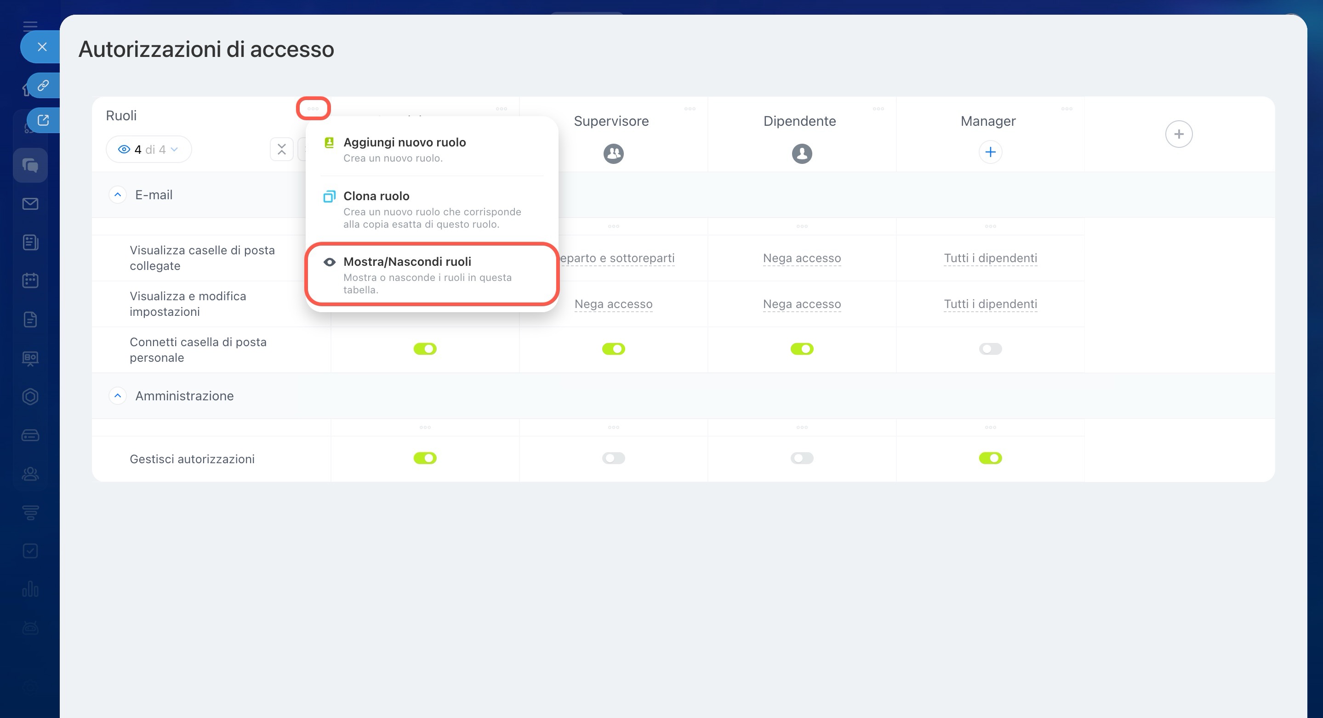Click the open in new window icon
Image resolution: width=1323 pixels, height=718 pixels.
click(x=43, y=120)
